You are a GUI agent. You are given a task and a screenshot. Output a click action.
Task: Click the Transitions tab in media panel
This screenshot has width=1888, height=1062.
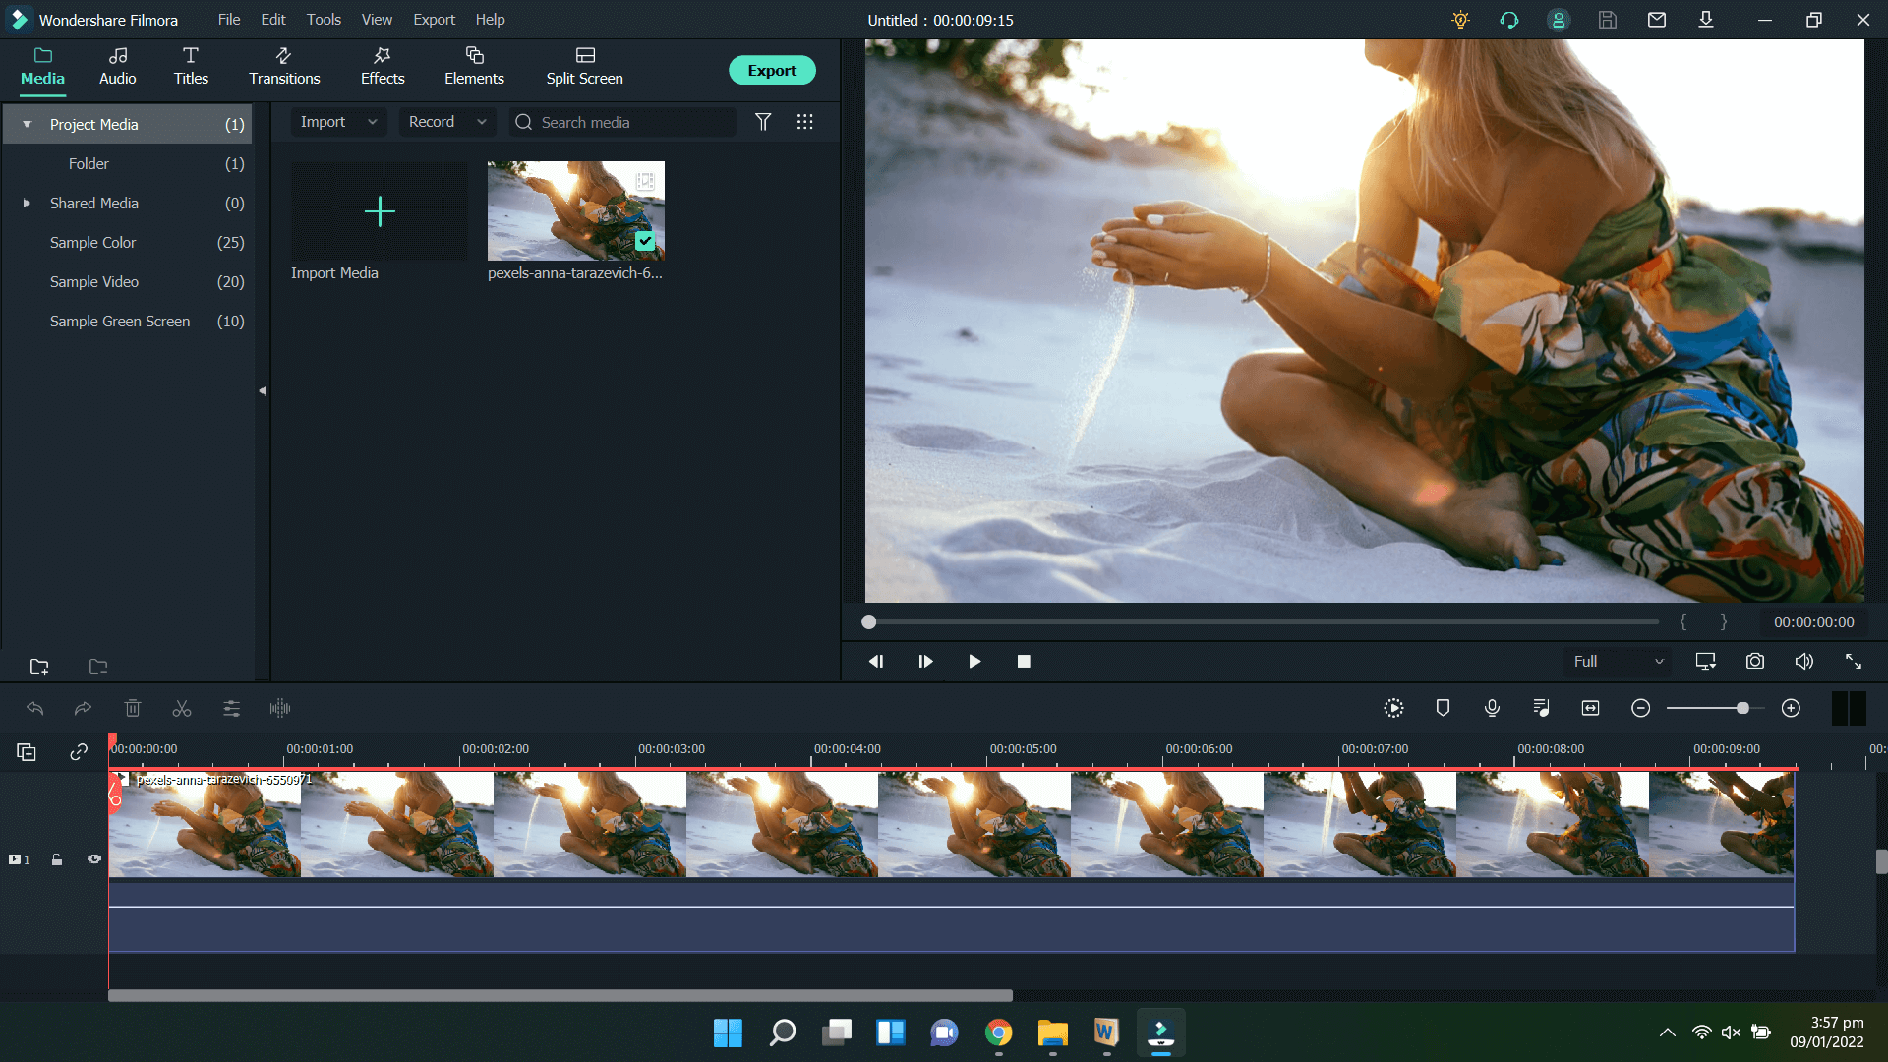click(x=284, y=65)
